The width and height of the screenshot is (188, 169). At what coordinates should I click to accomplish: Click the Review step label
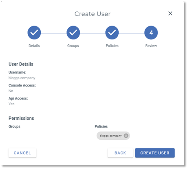(151, 45)
